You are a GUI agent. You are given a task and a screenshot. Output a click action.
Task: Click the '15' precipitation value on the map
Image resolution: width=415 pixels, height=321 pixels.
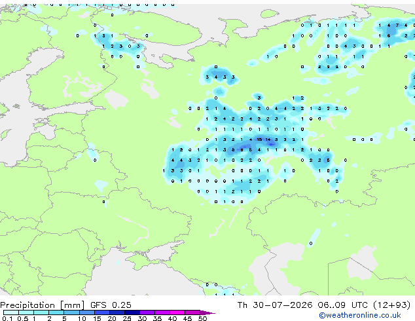pos(259,140)
